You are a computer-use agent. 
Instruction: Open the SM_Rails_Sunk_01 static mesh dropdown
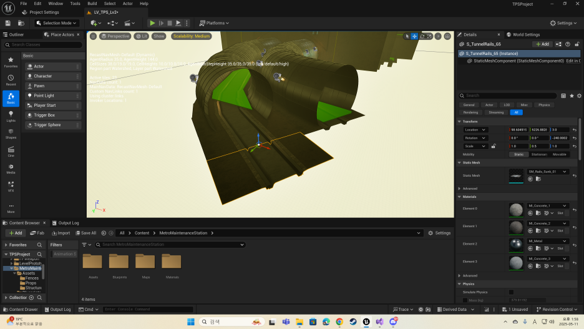[547, 172]
